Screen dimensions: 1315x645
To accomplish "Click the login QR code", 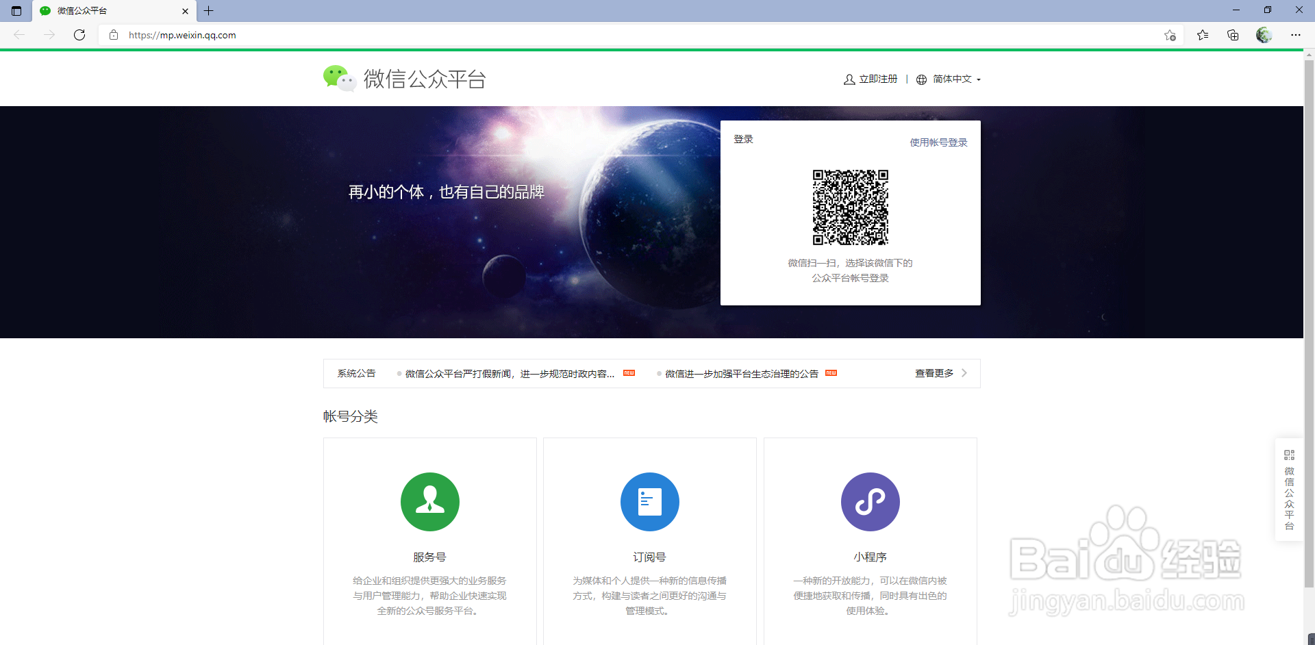I will (x=850, y=207).
